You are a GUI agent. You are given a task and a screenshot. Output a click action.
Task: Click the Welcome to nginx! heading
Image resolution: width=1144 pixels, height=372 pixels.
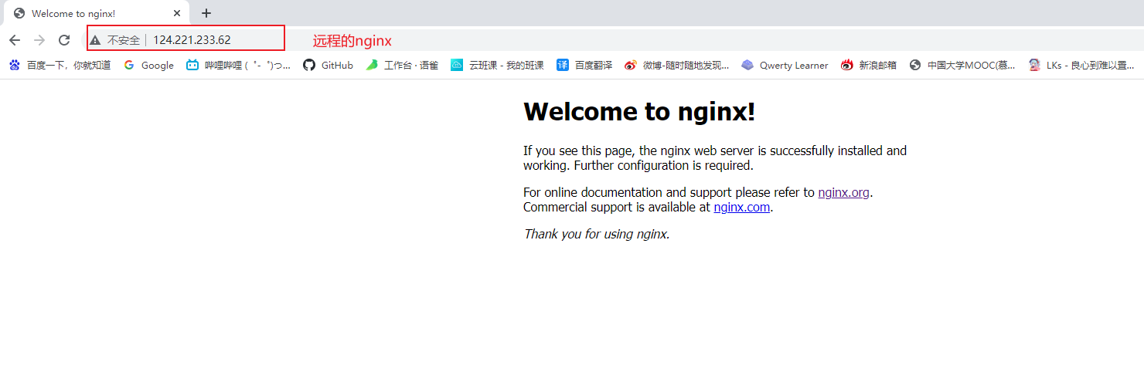pyautogui.click(x=639, y=112)
